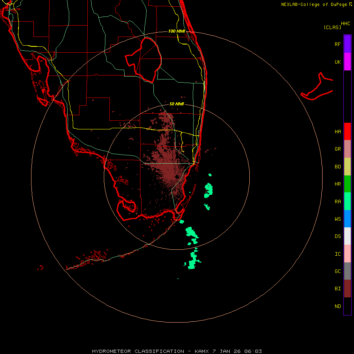Select the GR pink legend swatch
This screenshot has width=354, height=354.
pyautogui.click(x=347, y=149)
